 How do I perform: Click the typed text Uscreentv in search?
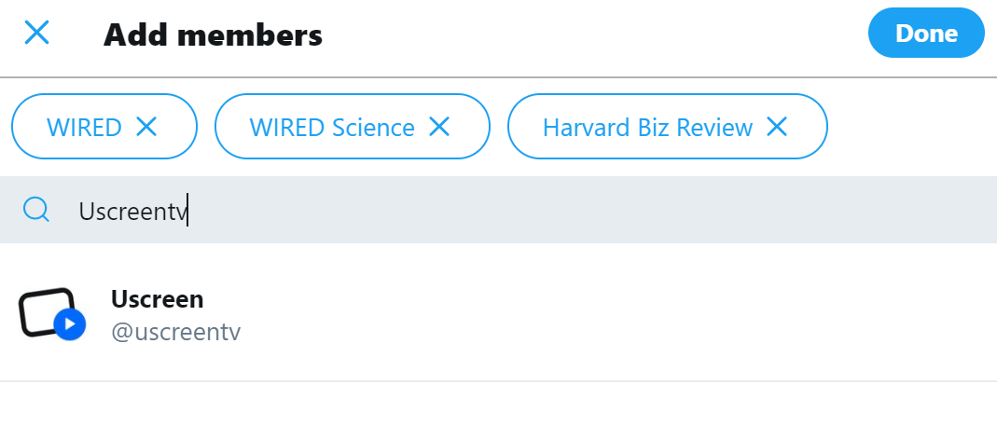[132, 211]
